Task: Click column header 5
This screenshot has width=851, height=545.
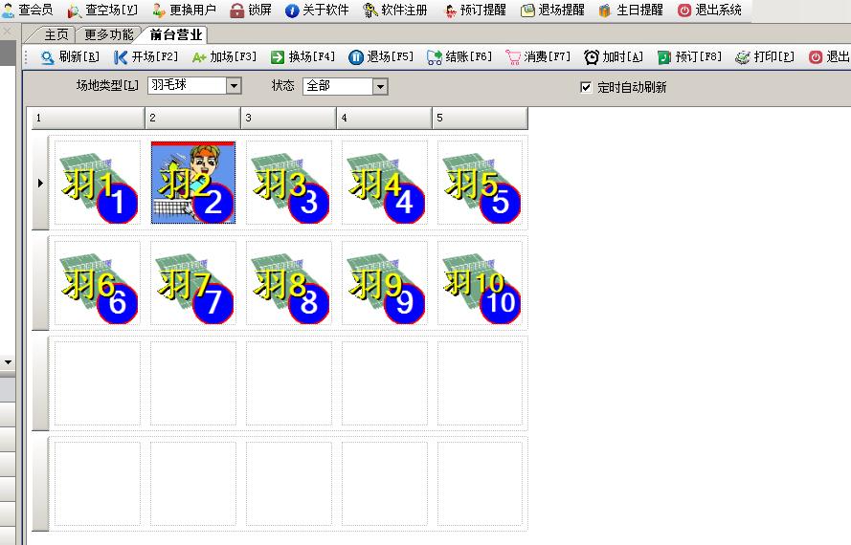Action: (x=481, y=118)
